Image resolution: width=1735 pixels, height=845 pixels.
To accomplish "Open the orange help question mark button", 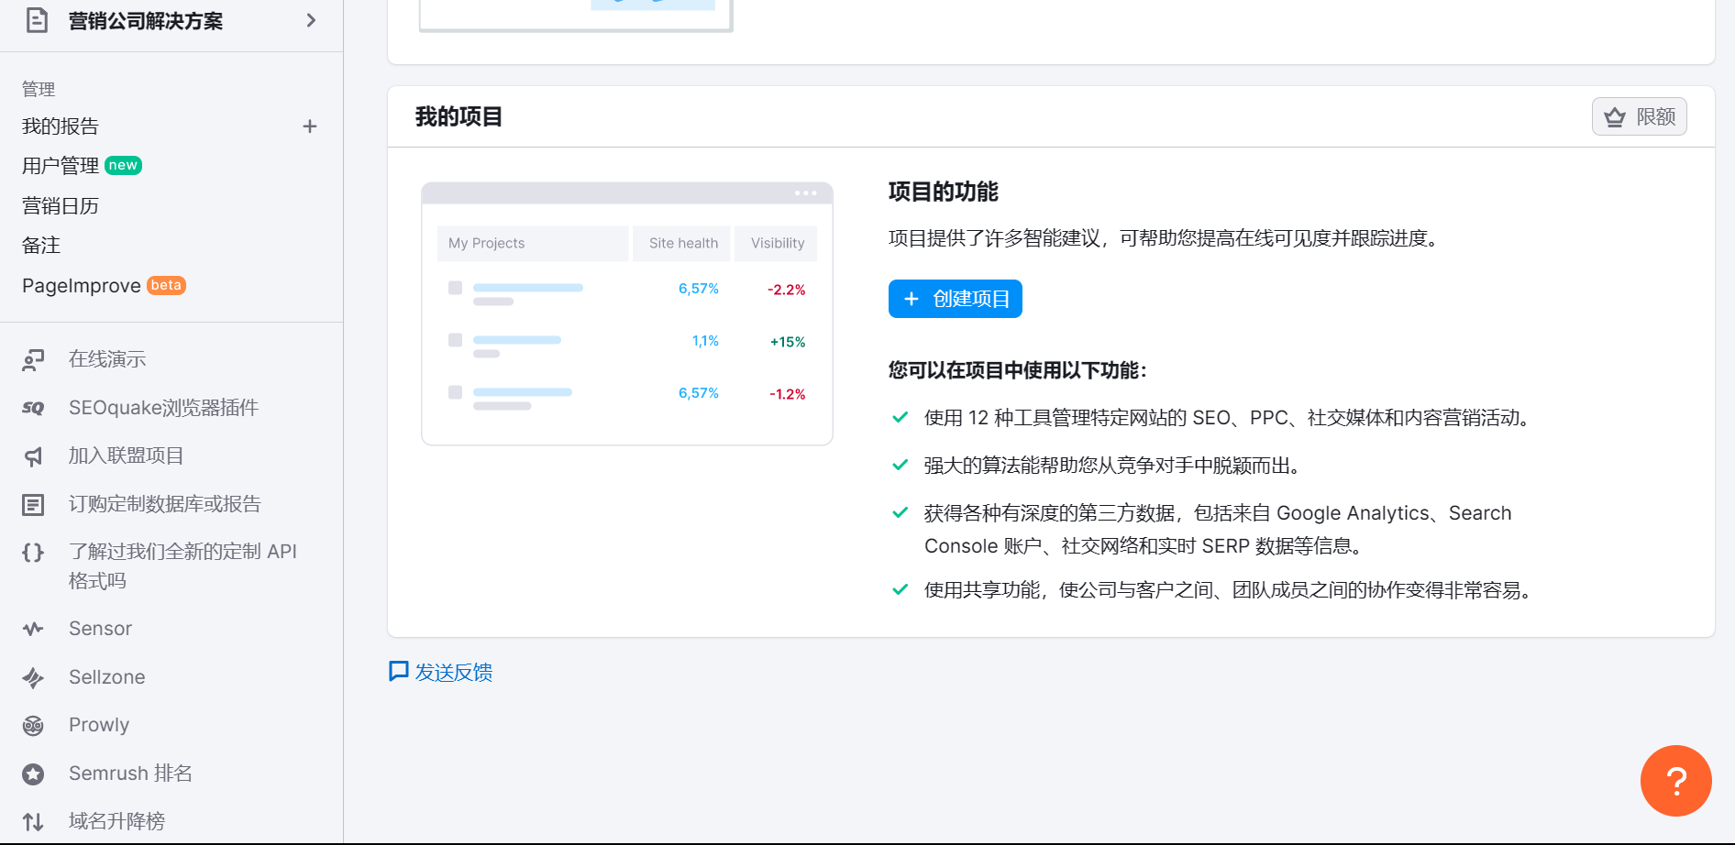I will [1675, 781].
